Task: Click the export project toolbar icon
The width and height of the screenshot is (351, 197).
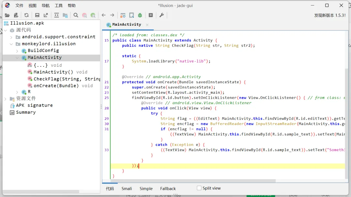Action: (46, 15)
